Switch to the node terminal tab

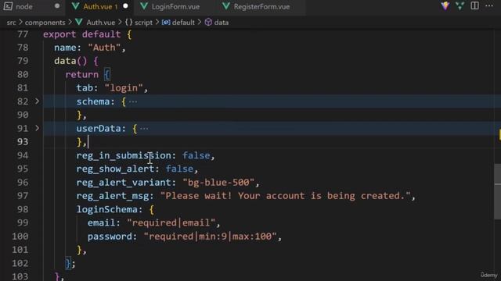[32, 6]
